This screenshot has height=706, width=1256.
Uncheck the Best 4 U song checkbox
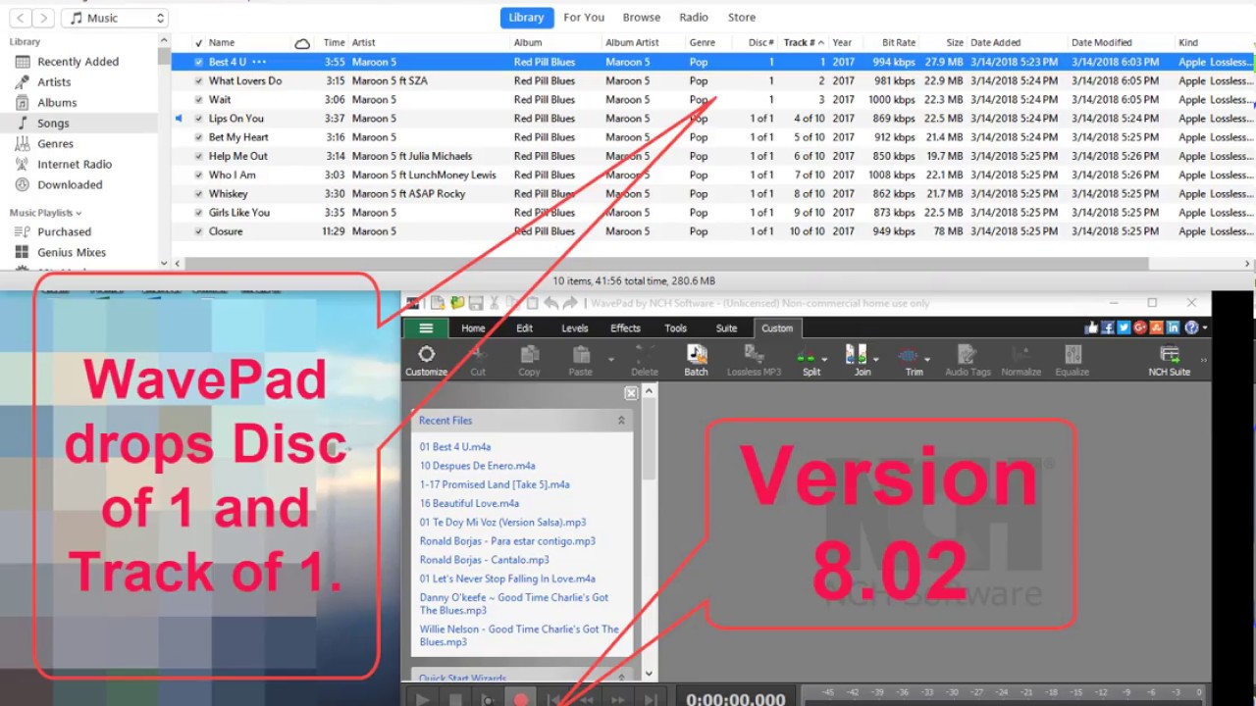[x=198, y=62]
